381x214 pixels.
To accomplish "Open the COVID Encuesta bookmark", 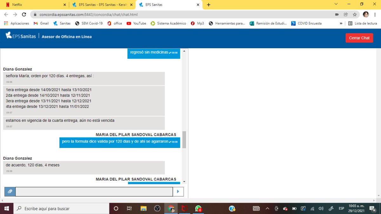I will point(306,23).
